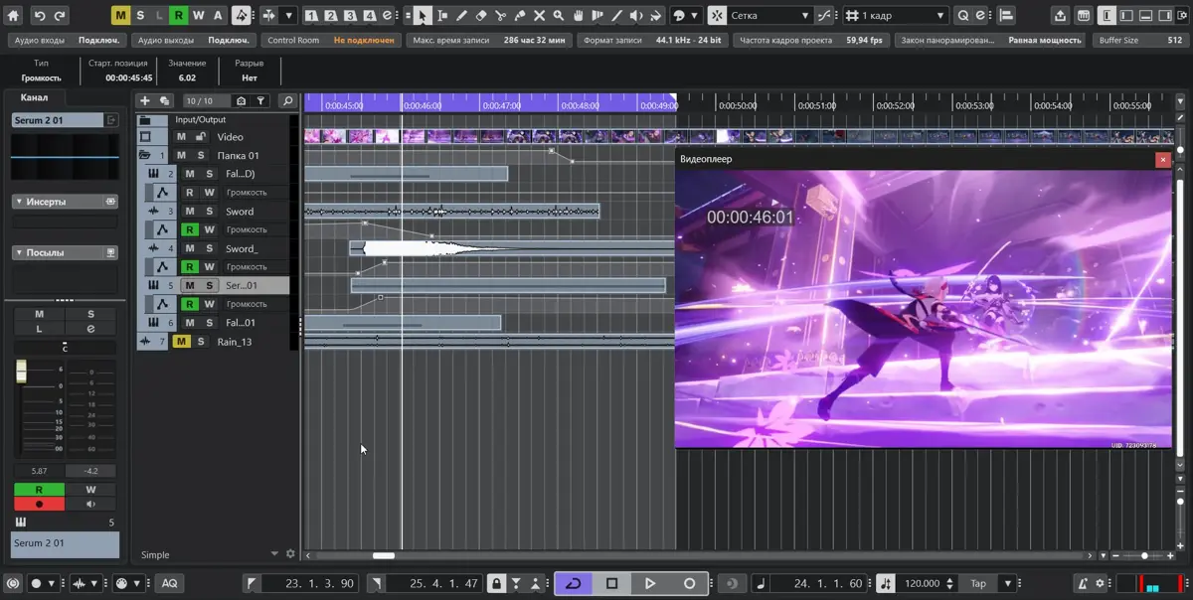This screenshot has height=600, width=1193.
Task: Select workspace preset 4
Action: [x=370, y=16]
